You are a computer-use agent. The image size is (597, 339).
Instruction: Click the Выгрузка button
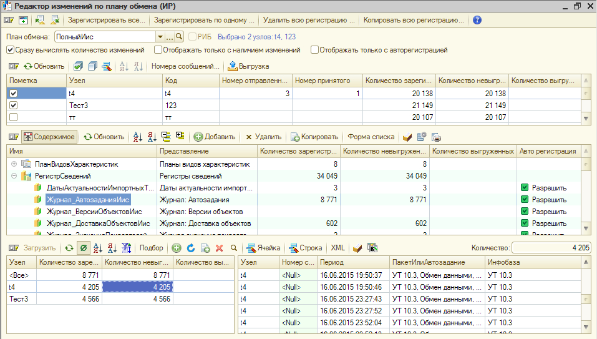point(249,66)
